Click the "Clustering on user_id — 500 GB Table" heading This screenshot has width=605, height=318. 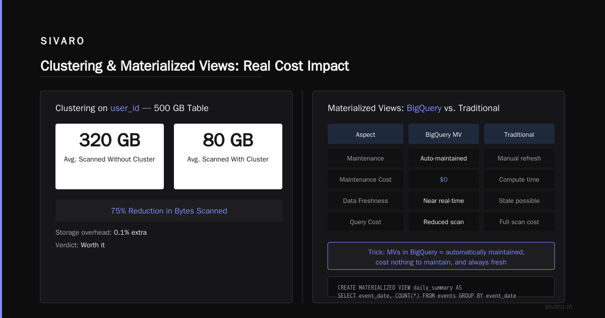pos(132,108)
